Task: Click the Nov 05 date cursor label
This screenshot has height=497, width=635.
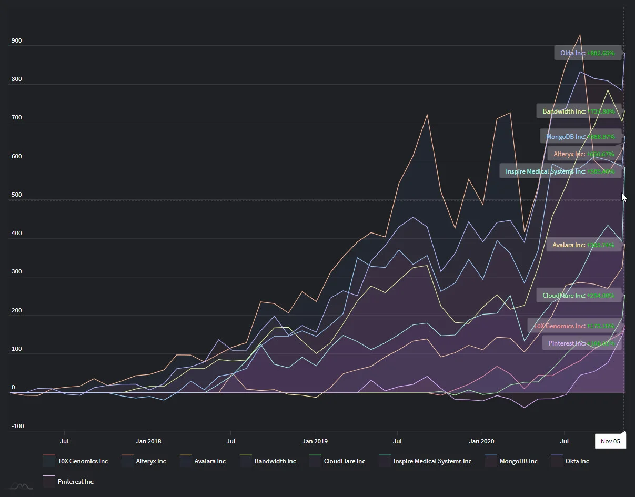Action: [610, 441]
